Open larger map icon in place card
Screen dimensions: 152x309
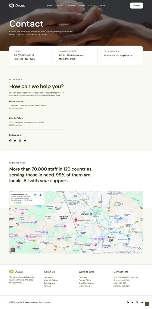(35, 195)
